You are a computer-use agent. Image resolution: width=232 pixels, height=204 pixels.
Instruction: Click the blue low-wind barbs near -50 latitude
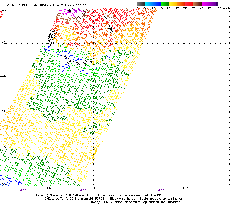click(11, 181)
